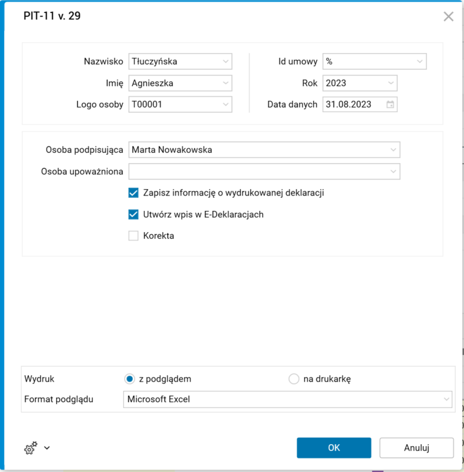Click the Marta Nowakowska signer field
The image size is (464, 472).
pyautogui.click(x=264, y=149)
